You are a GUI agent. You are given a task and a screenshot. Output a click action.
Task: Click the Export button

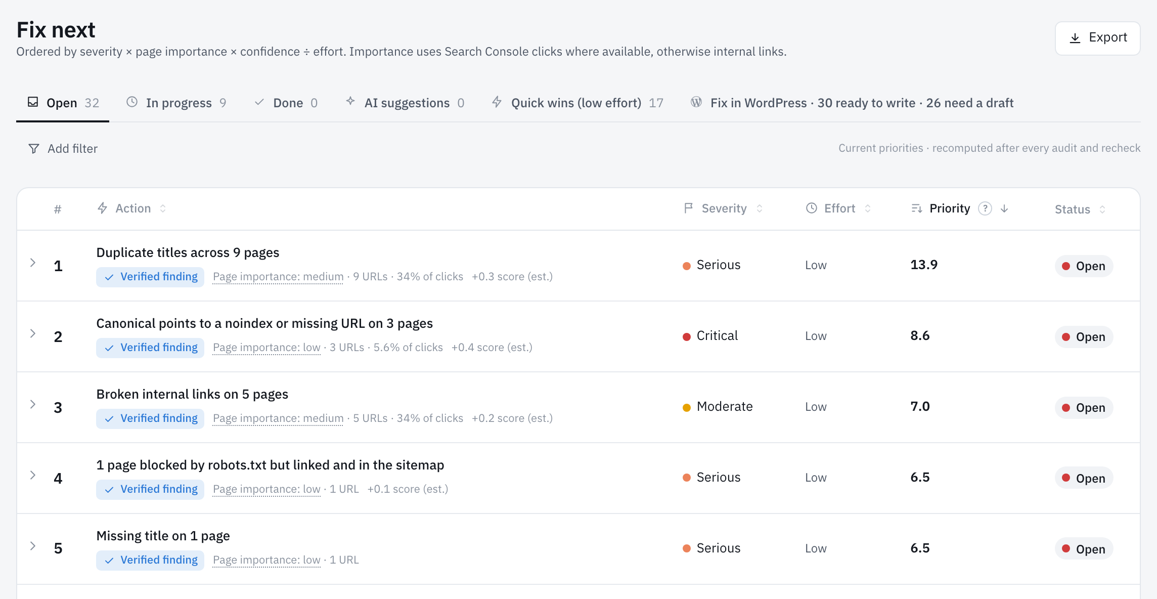coord(1097,38)
